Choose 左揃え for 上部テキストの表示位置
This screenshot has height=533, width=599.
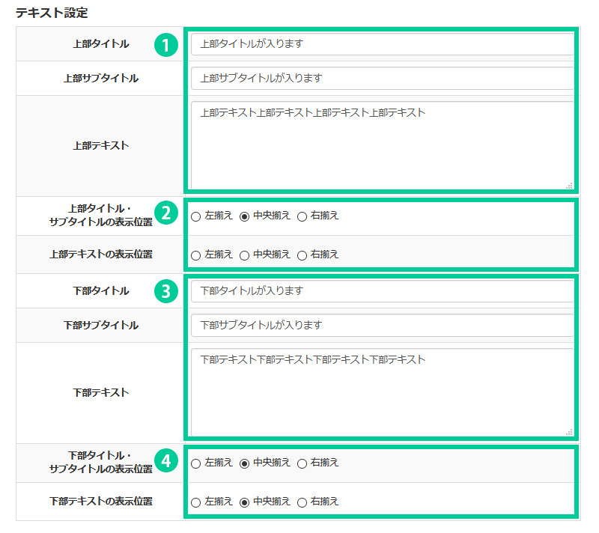[x=196, y=255]
